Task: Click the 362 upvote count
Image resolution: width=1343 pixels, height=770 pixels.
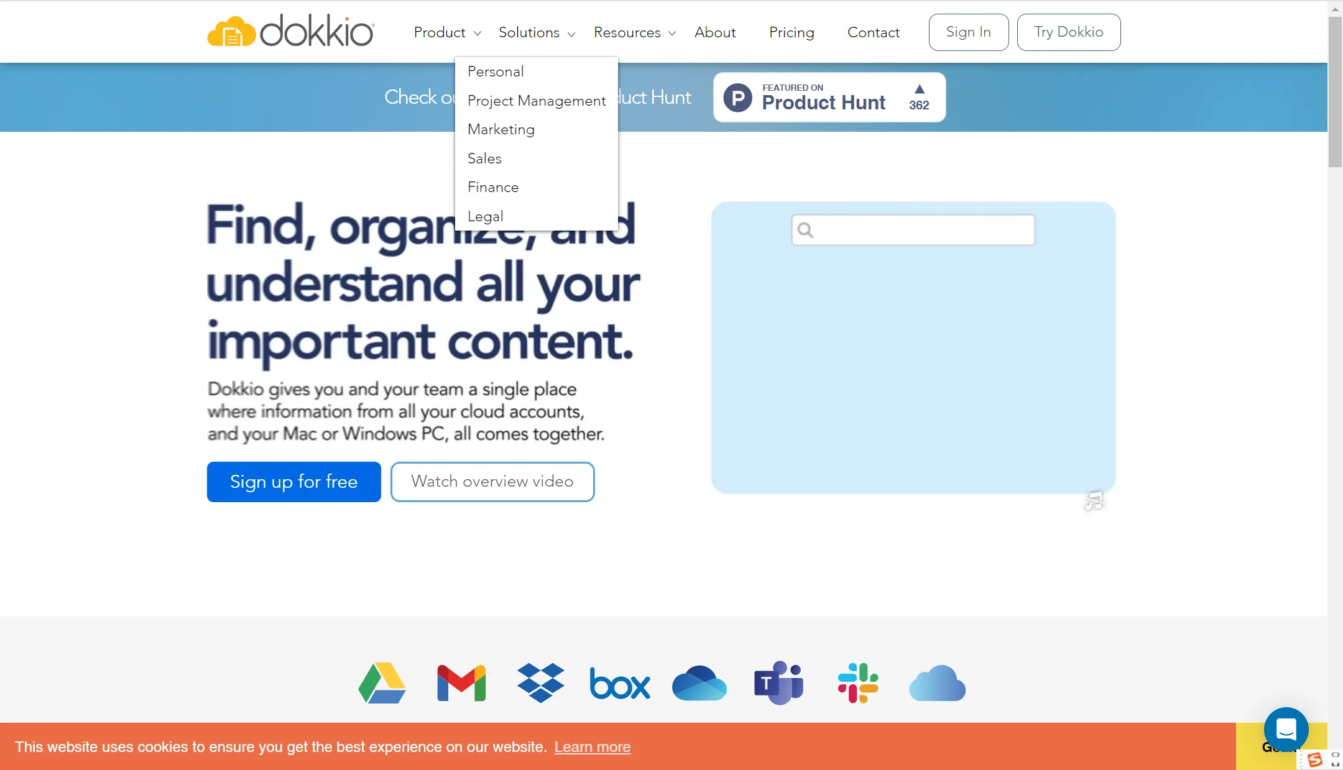Action: point(919,105)
